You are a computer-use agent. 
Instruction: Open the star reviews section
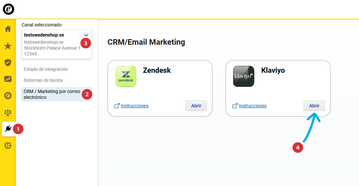(x=8, y=46)
